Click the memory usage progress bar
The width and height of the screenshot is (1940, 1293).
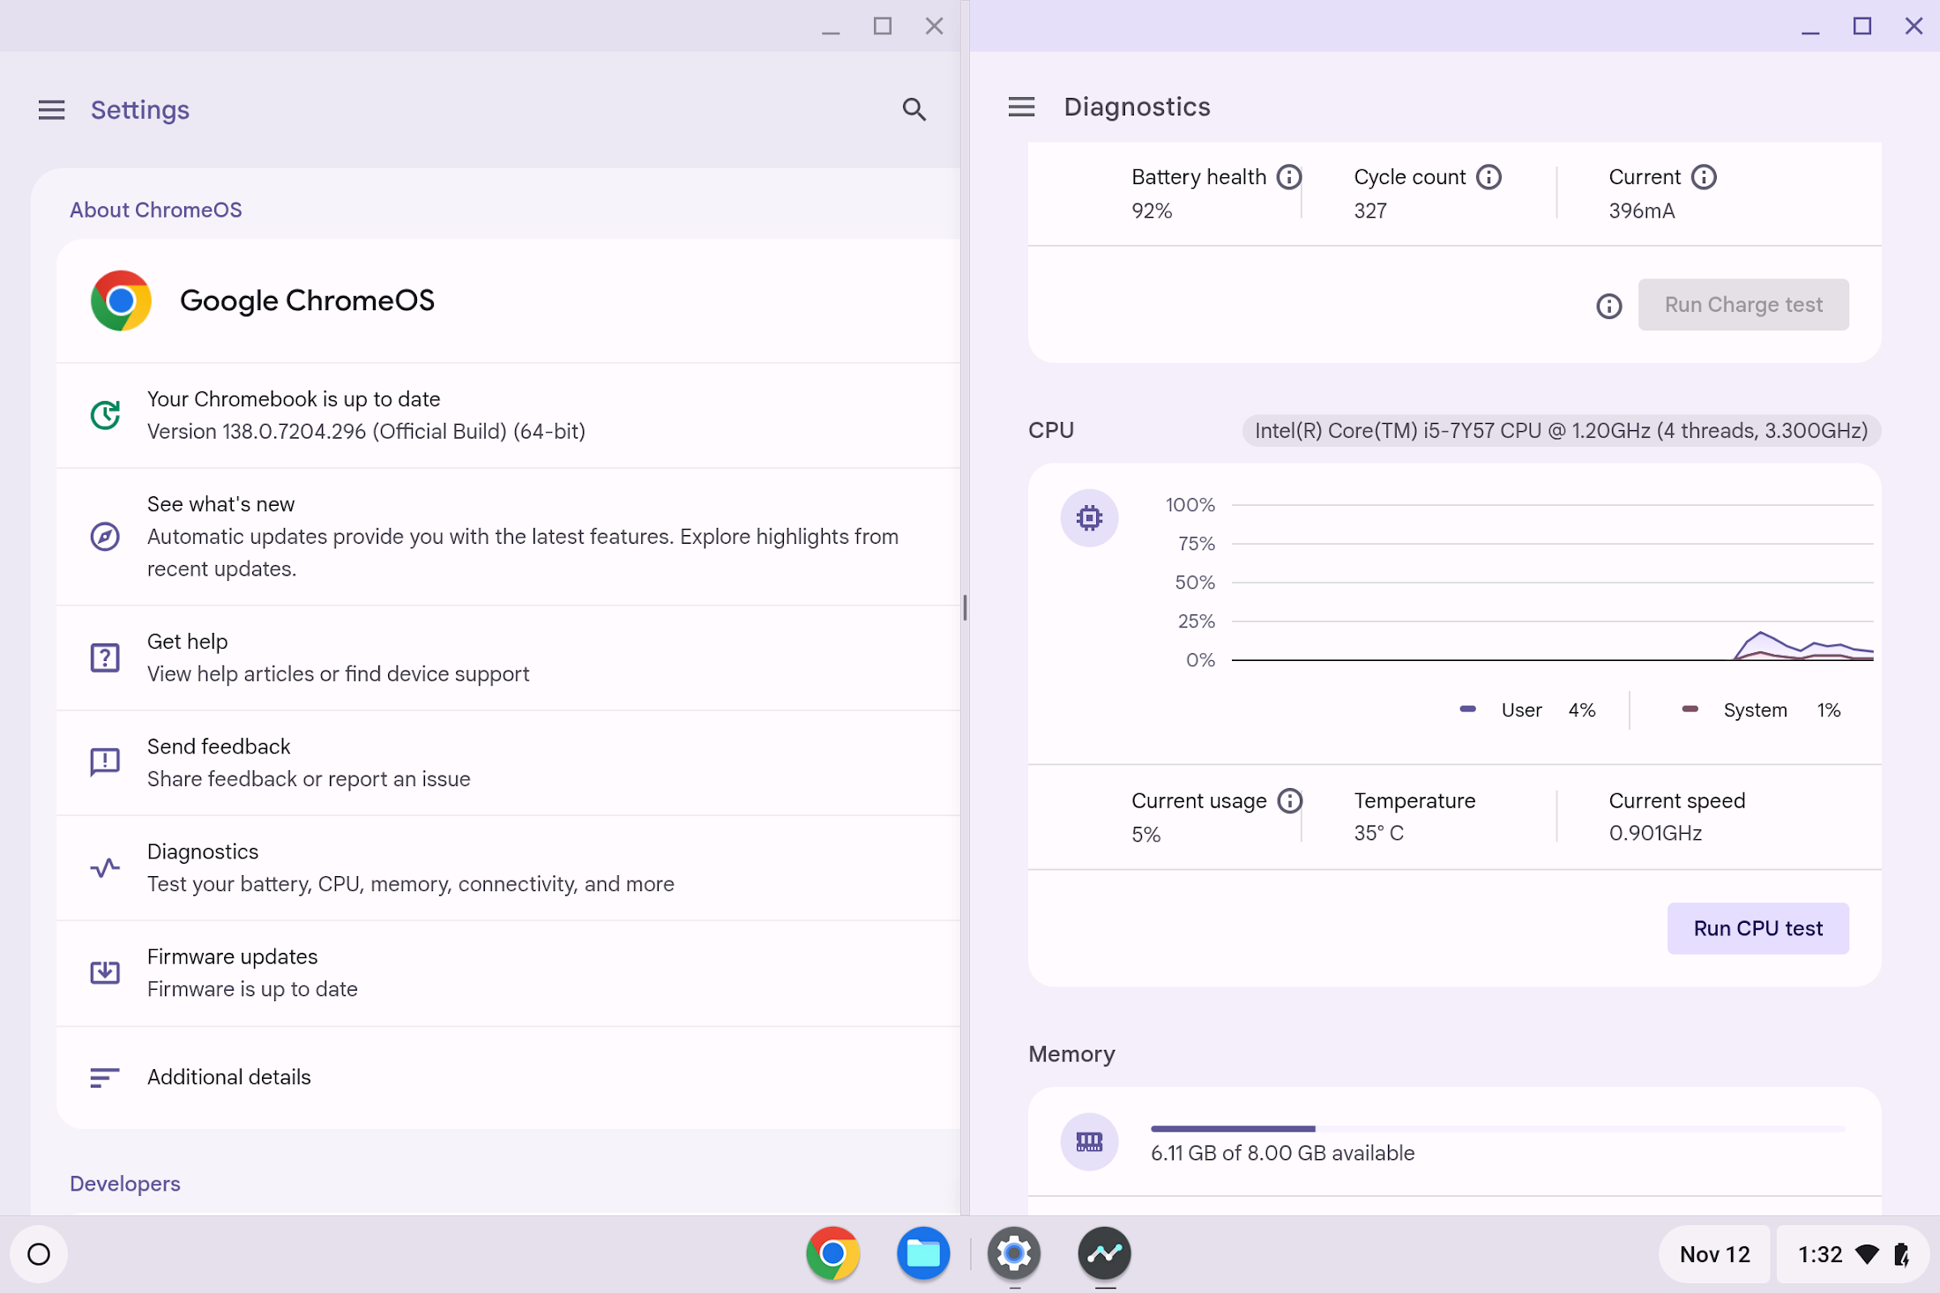(1497, 1128)
